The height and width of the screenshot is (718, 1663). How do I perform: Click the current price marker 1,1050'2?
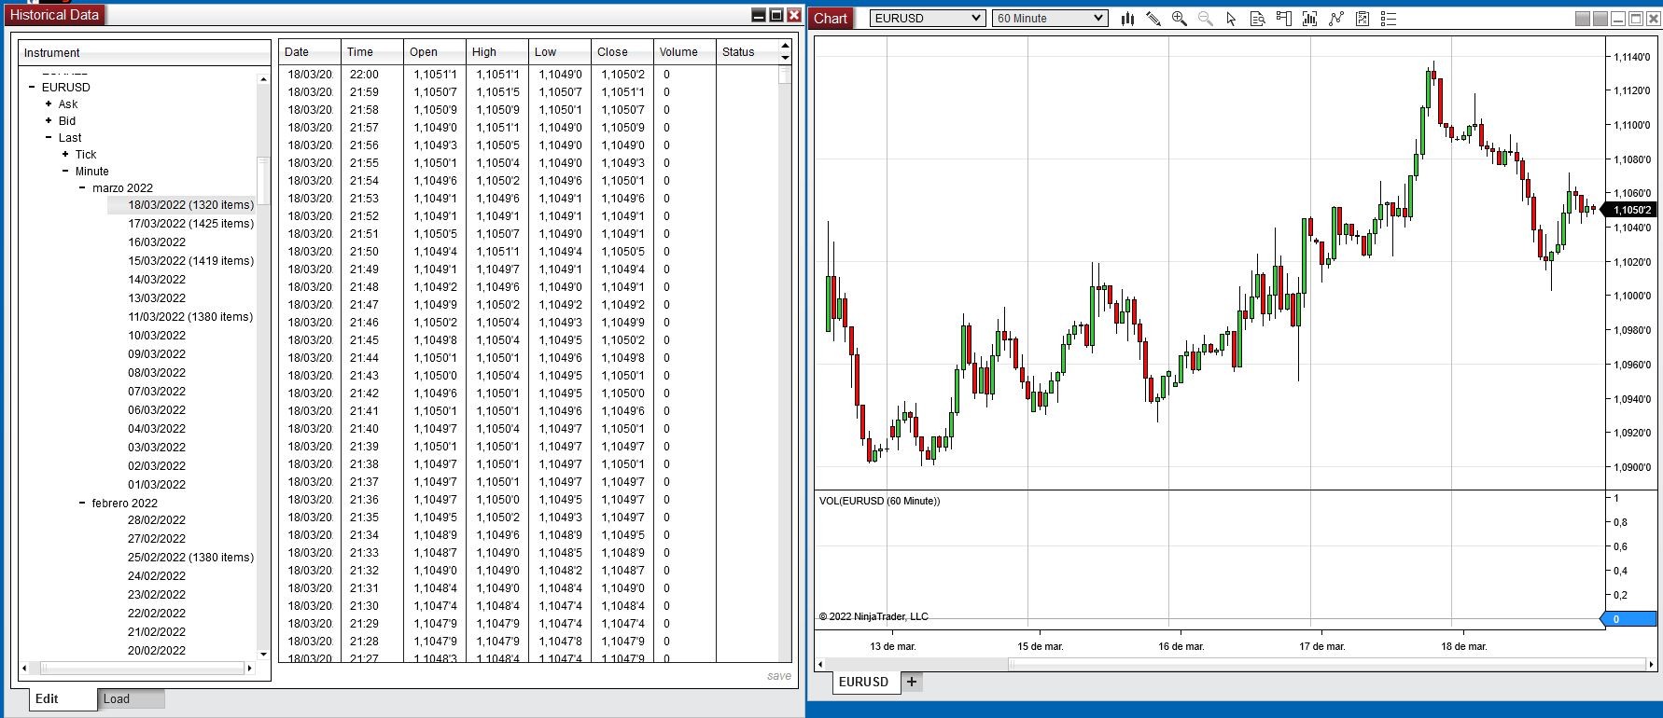tap(1629, 210)
